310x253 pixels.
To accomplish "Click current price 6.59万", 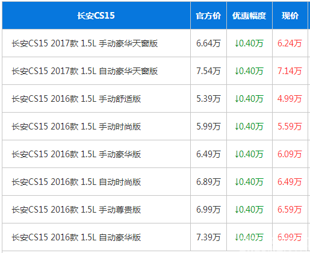I will tap(290, 210).
